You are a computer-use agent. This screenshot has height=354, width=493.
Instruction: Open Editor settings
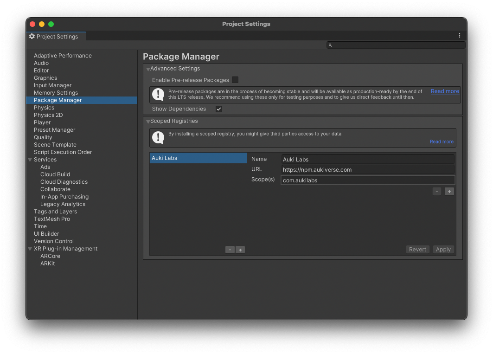pyautogui.click(x=41, y=71)
